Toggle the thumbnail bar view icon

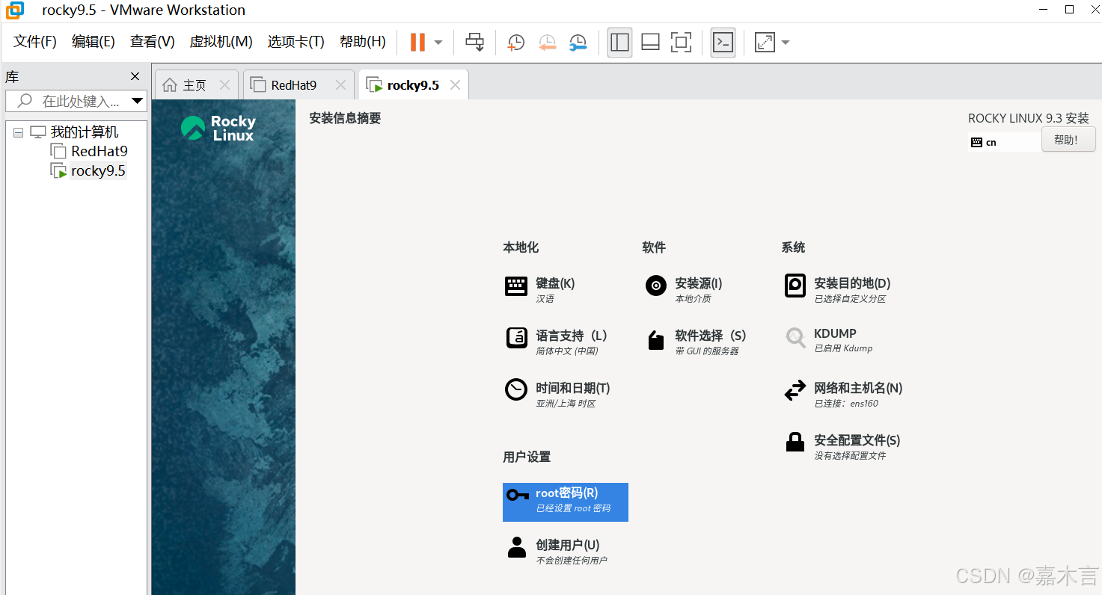click(x=650, y=43)
